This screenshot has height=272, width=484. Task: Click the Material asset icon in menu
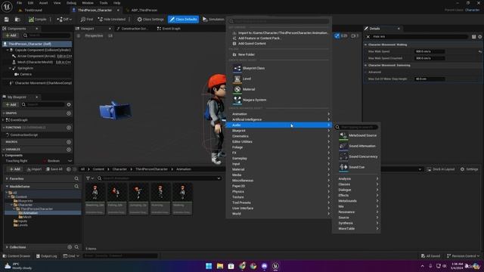pyautogui.click(x=237, y=89)
